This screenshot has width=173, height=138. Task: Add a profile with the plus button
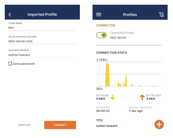point(159,124)
